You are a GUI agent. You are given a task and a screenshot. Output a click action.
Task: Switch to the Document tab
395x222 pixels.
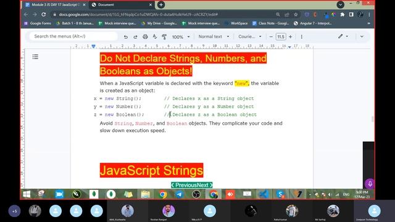click(x=122, y=5)
